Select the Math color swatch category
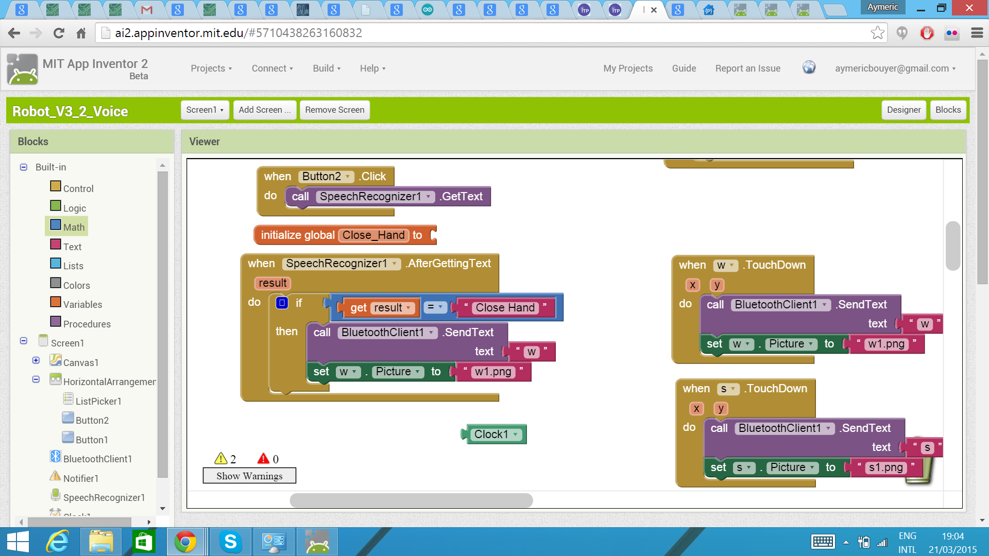989x556 pixels. (x=56, y=225)
